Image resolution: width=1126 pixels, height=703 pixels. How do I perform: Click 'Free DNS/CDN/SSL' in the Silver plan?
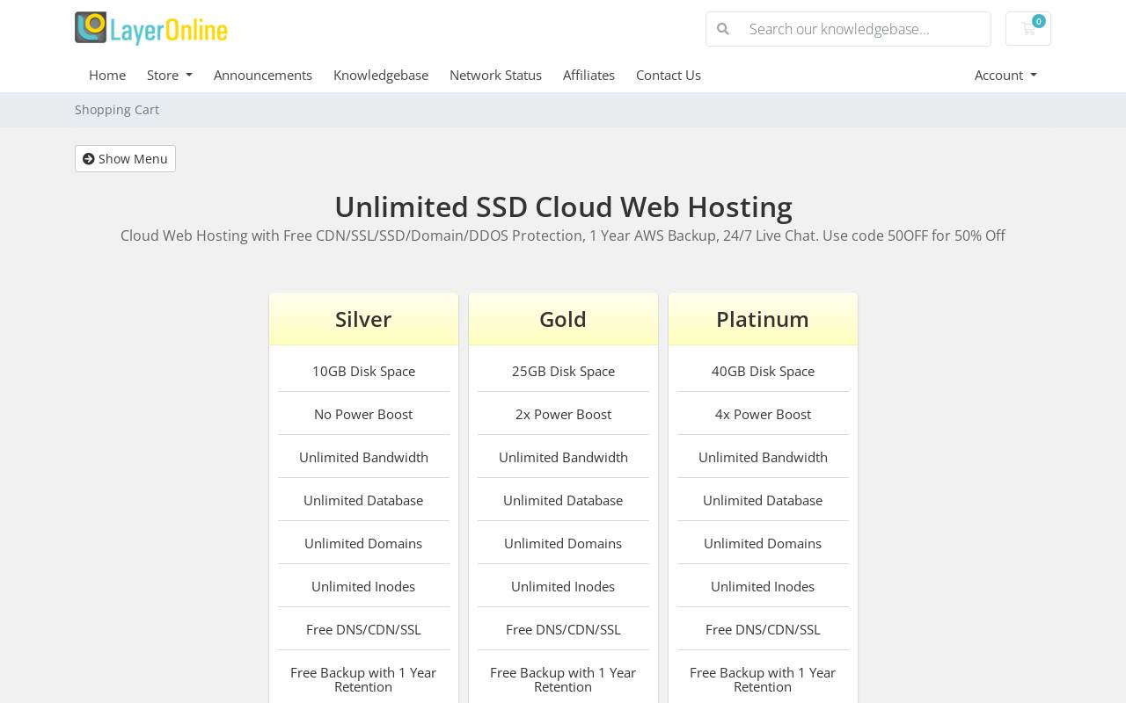[363, 629]
